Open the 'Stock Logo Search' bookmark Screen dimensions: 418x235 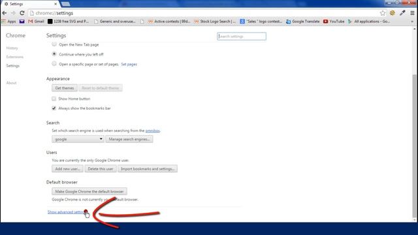click(215, 22)
